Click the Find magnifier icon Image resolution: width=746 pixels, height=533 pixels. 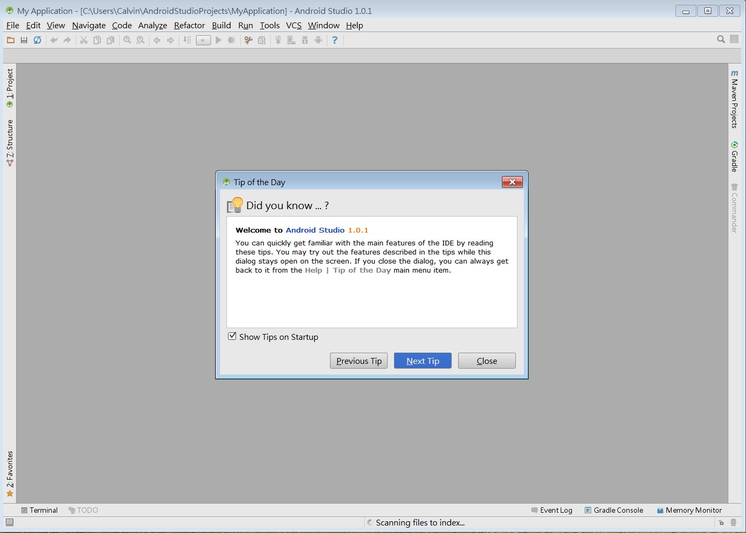(127, 40)
